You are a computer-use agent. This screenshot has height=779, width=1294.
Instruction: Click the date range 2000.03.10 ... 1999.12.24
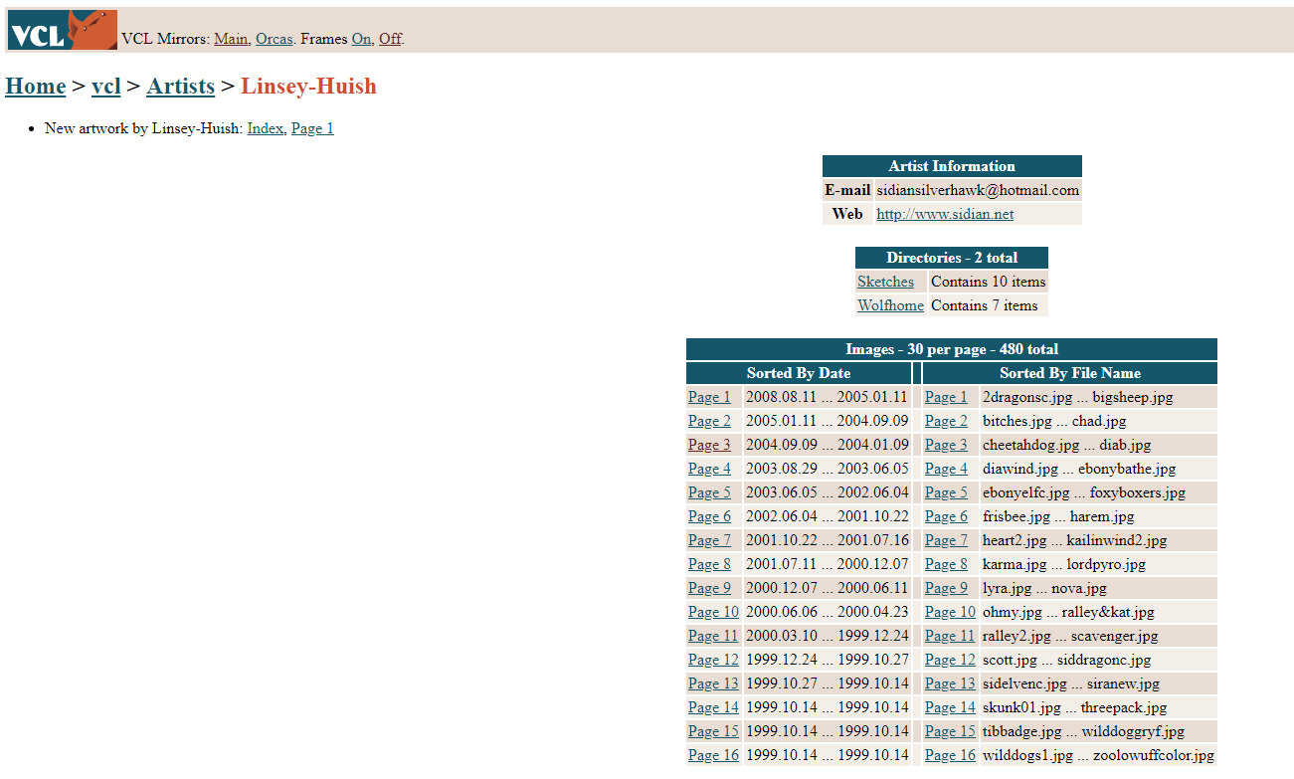[x=827, y=636]
